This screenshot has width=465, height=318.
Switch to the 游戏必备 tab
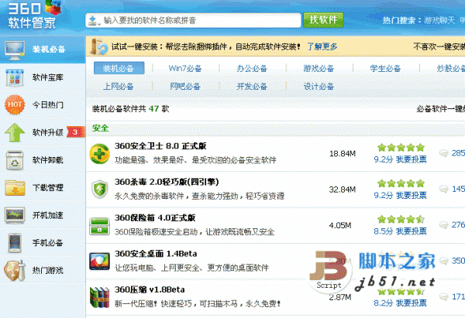coord(319,68)
